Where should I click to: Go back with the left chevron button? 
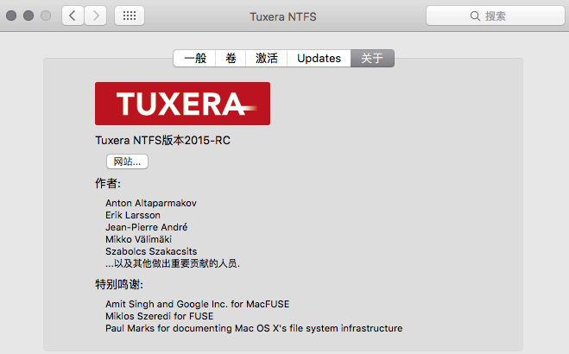tap(73, 16)
